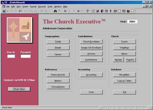
Task: Click the Ministry button
Action: pos(58,81)
